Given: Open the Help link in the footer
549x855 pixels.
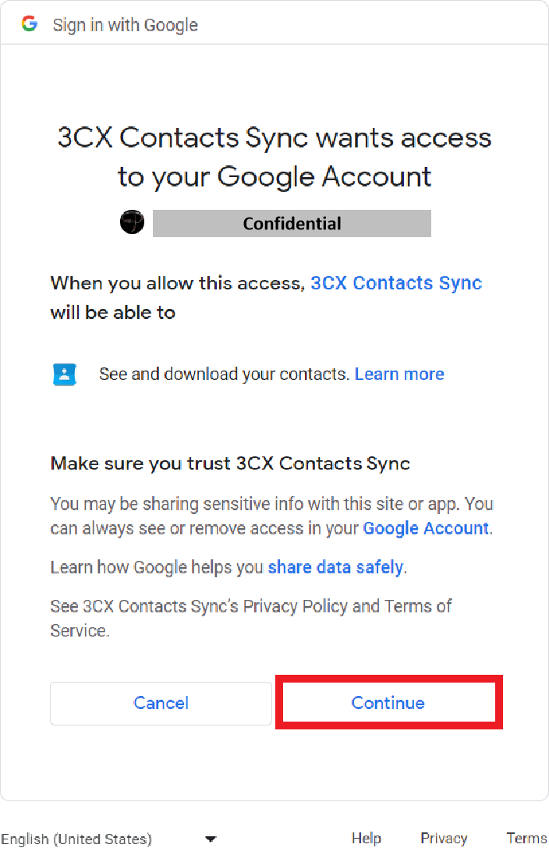Looking at the screenshot, I should point(366,838).
